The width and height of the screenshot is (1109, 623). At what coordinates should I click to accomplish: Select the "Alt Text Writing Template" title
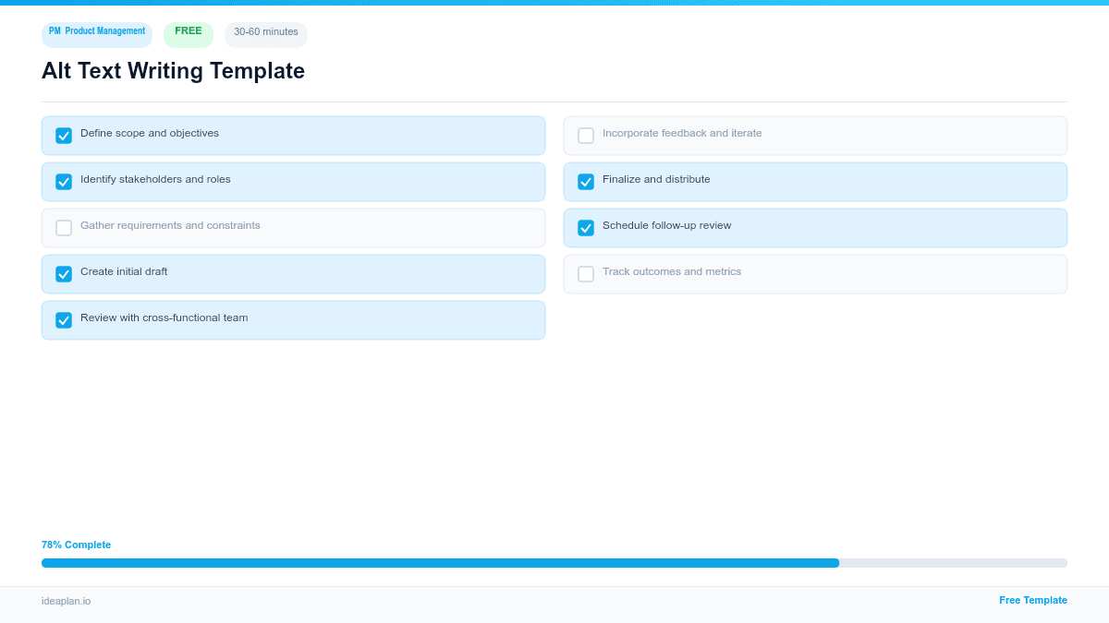coord(173,71)
